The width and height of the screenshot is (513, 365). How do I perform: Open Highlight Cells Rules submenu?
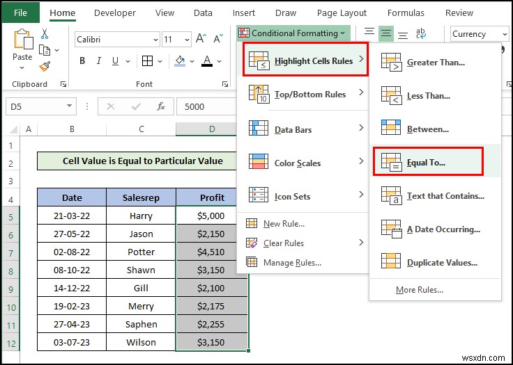(x=305, y=59)
